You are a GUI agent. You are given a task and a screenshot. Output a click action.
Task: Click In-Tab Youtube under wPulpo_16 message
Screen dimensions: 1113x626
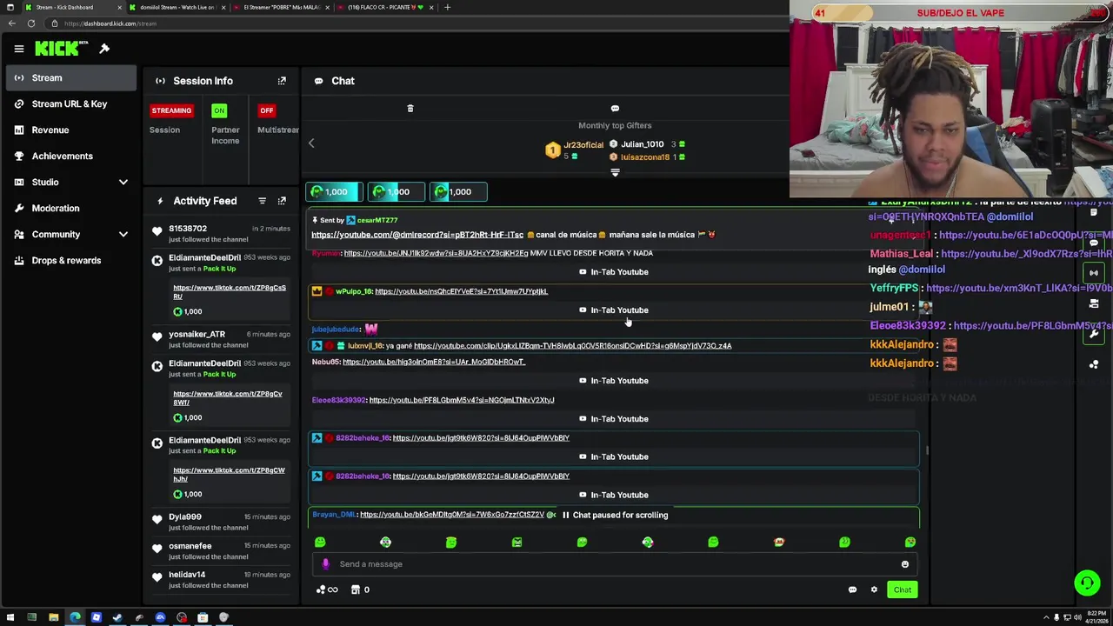pos(614,310)
